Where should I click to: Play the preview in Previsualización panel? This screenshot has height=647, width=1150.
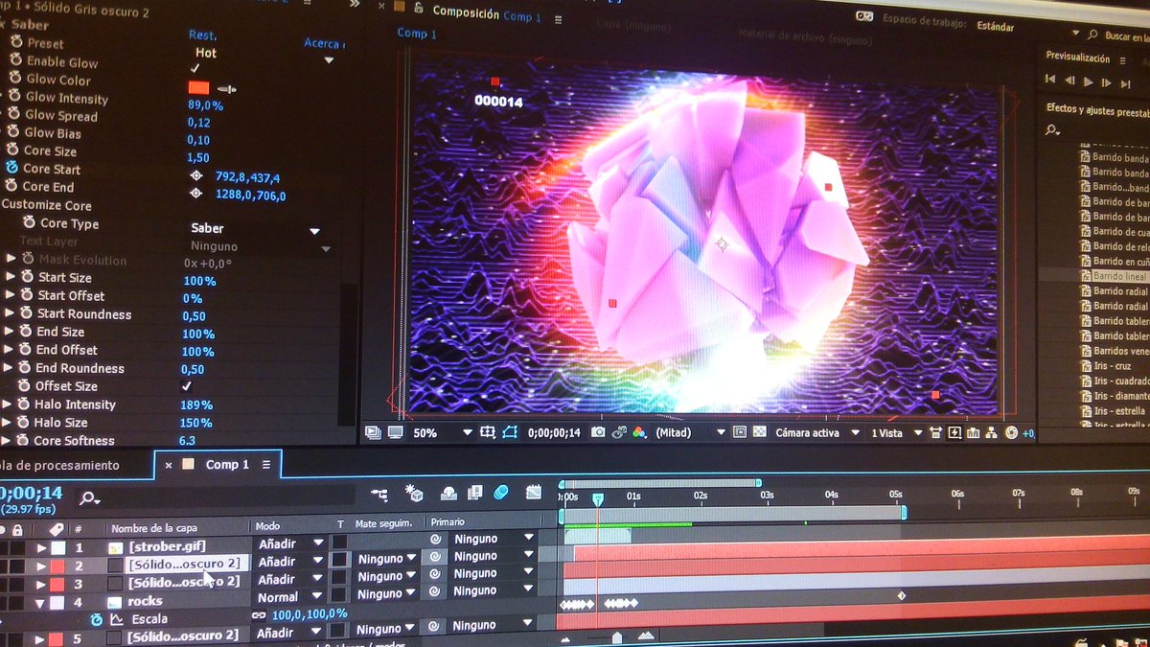point(1088,81)
